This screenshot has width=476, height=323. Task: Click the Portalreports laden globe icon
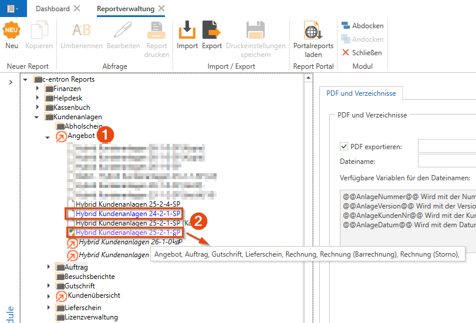tap(313, 30)
